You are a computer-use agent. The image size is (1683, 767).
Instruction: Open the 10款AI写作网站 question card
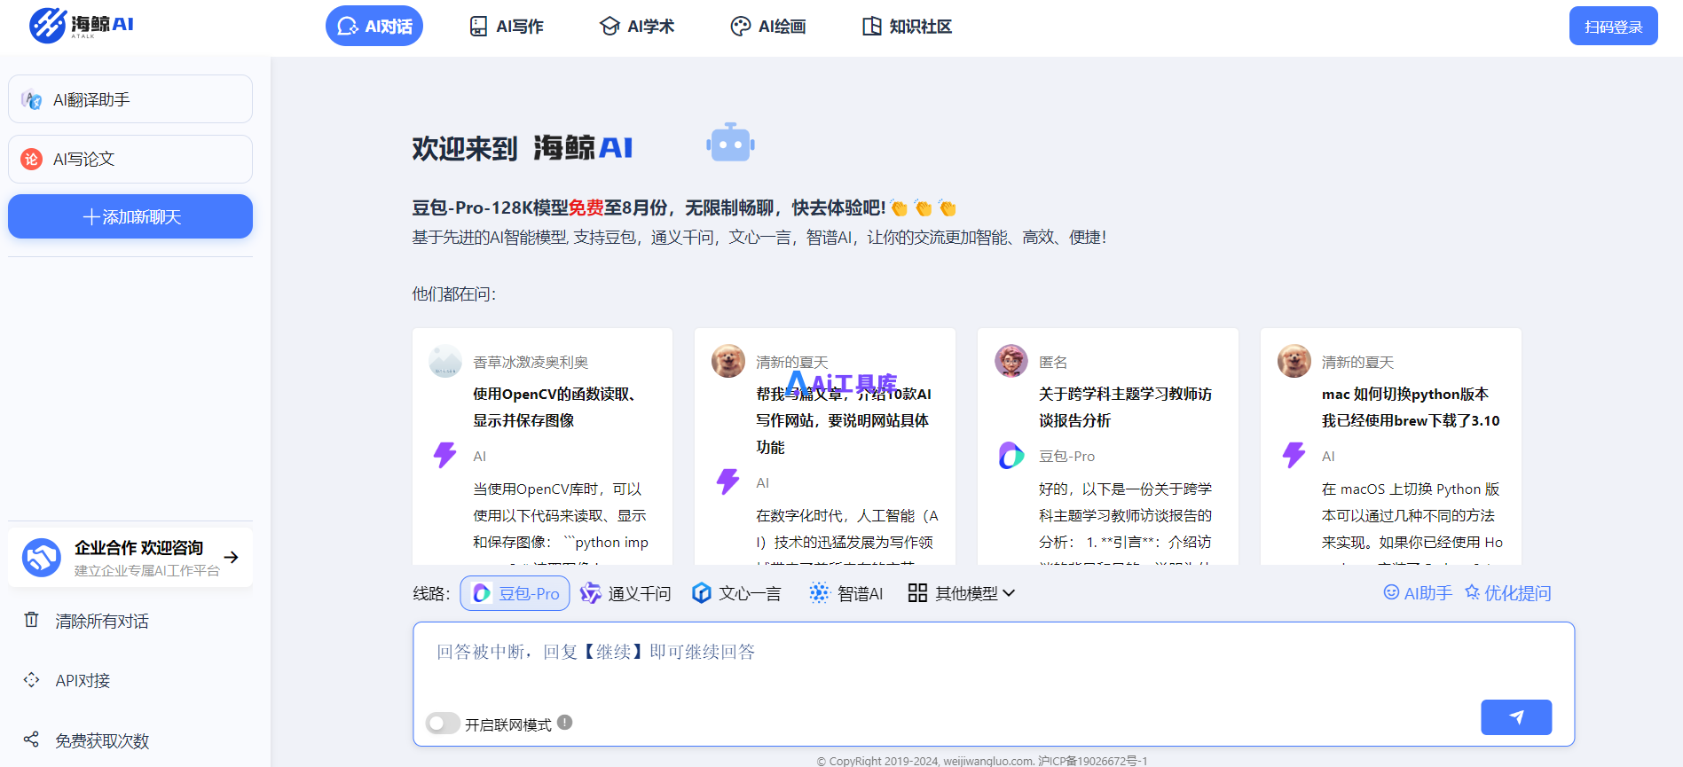coord(843,420)
